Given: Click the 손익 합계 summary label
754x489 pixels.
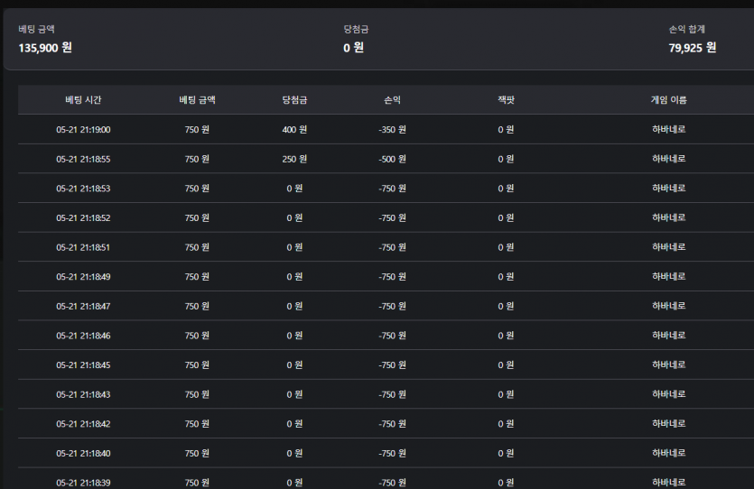Looking at the screenshot, I should pyautogui.click(x=686, y=29).
